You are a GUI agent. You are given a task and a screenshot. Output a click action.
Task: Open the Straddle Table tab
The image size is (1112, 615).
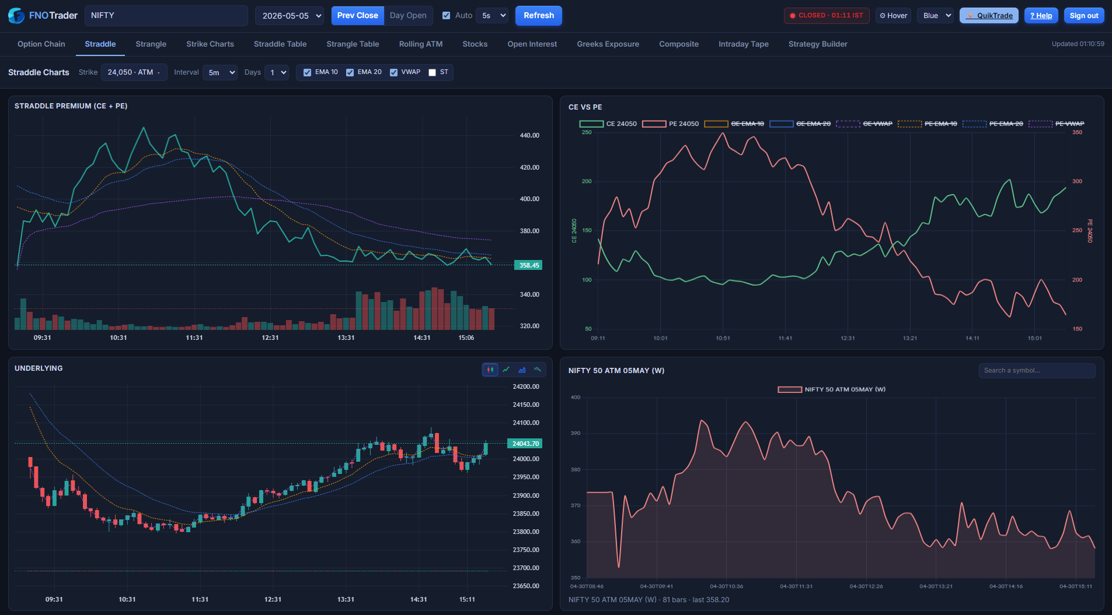click(280, 44)
